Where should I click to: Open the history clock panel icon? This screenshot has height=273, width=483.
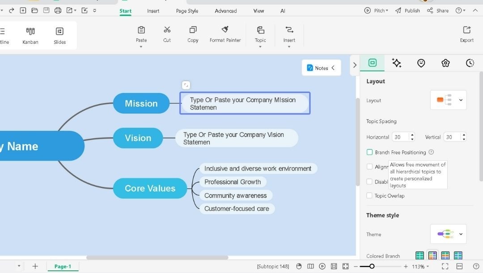[470, 63]
